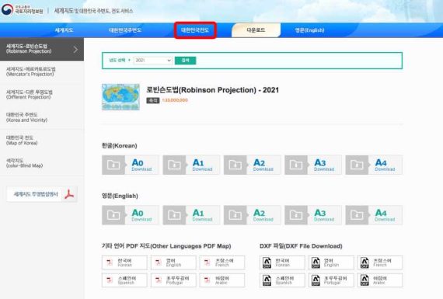Open English PDF map (영어)
Screen dimensions: 443x299
(x=173, y=262)
